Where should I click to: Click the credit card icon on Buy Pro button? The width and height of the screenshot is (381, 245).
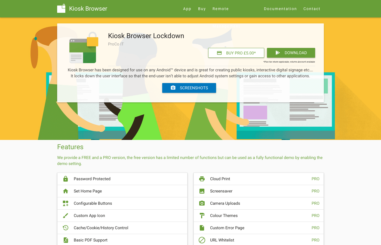(x=219, y=53)
